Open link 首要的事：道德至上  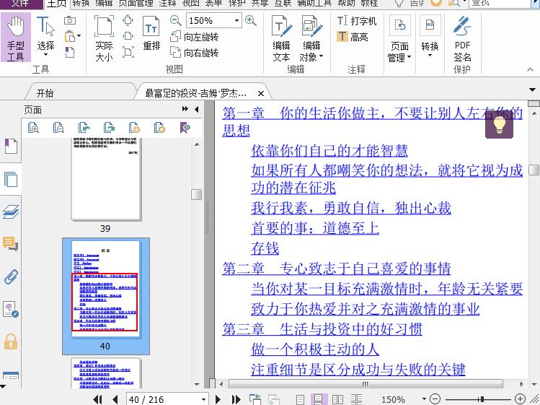pos(315,228)
